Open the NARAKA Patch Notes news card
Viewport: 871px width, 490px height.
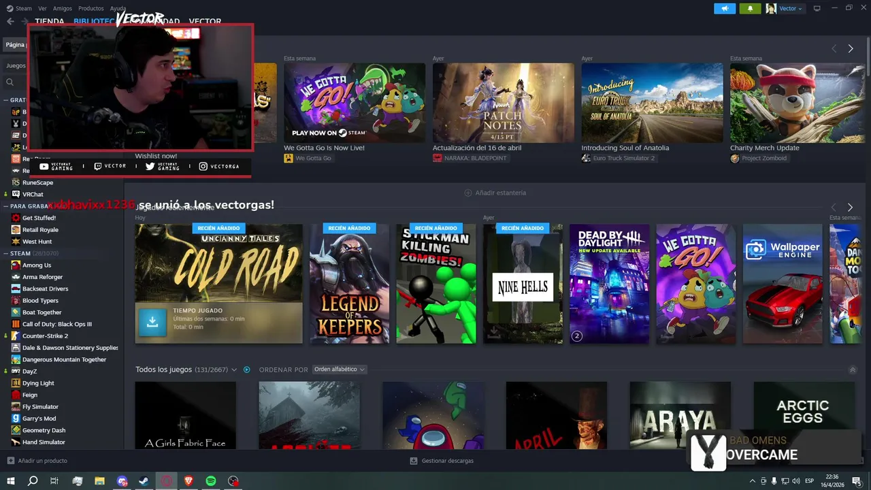(x=504, y=103)
